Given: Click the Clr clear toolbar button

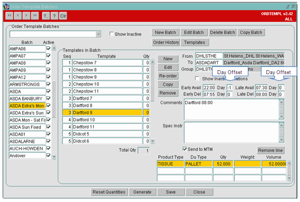Looking at the screenshot, I should [x=63, y=16].
